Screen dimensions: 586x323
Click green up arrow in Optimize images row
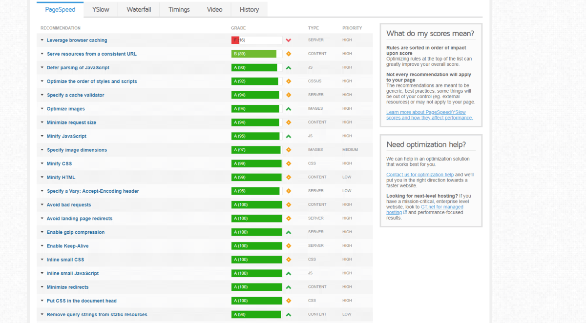pyautogui.click(x=289, y=109)
